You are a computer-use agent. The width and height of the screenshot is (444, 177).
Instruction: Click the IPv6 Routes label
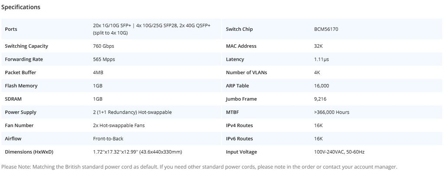[x=239, y=139]
